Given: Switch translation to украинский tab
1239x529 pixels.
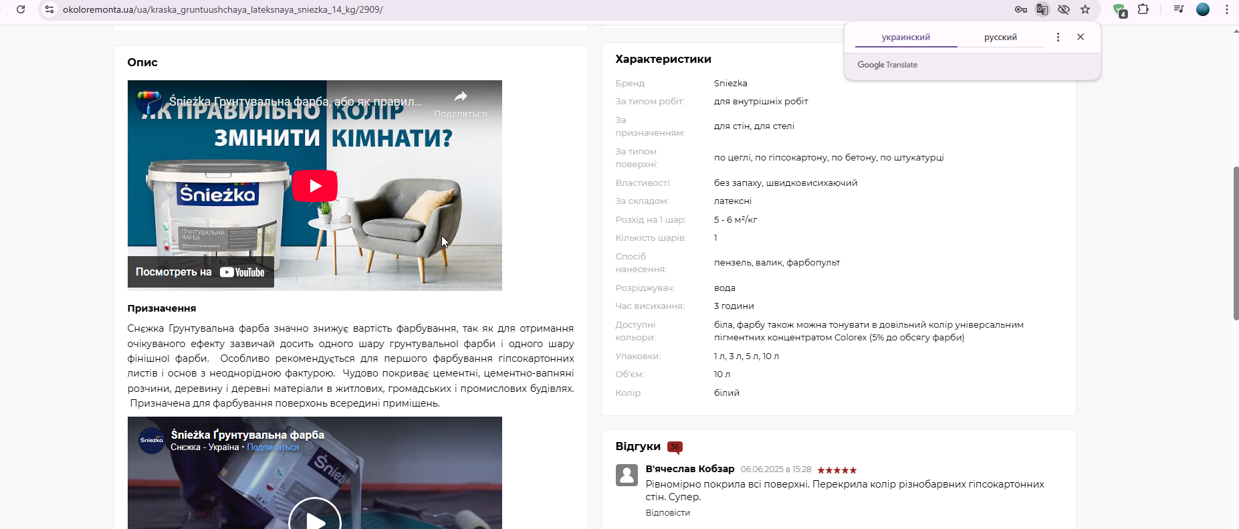Looking at the screenshot, I should [x=906, y=37].
